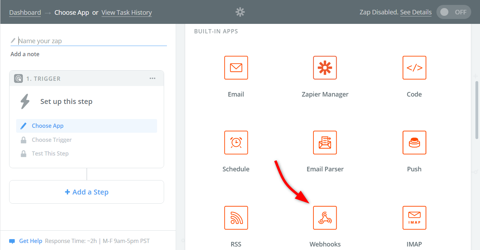Click the 1. TRIGGER step header text

point(43,79)
